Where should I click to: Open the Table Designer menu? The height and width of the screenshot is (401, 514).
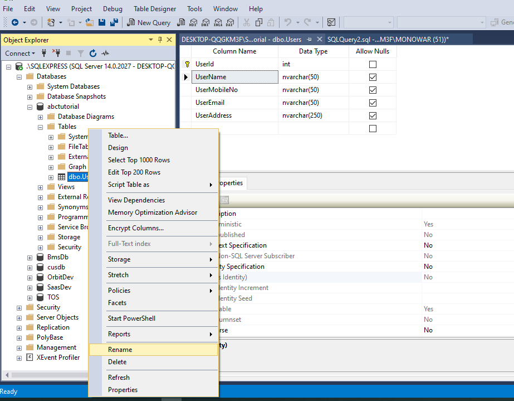coord(155,9)
